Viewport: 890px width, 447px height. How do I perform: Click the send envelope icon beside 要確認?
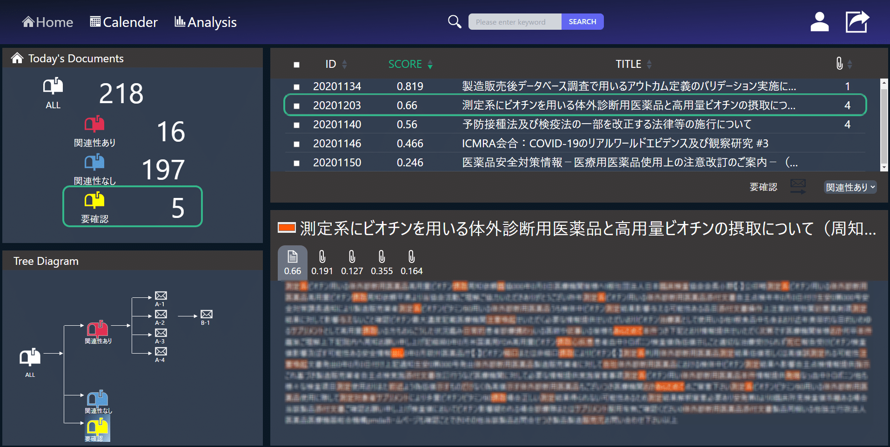(798, 187)
